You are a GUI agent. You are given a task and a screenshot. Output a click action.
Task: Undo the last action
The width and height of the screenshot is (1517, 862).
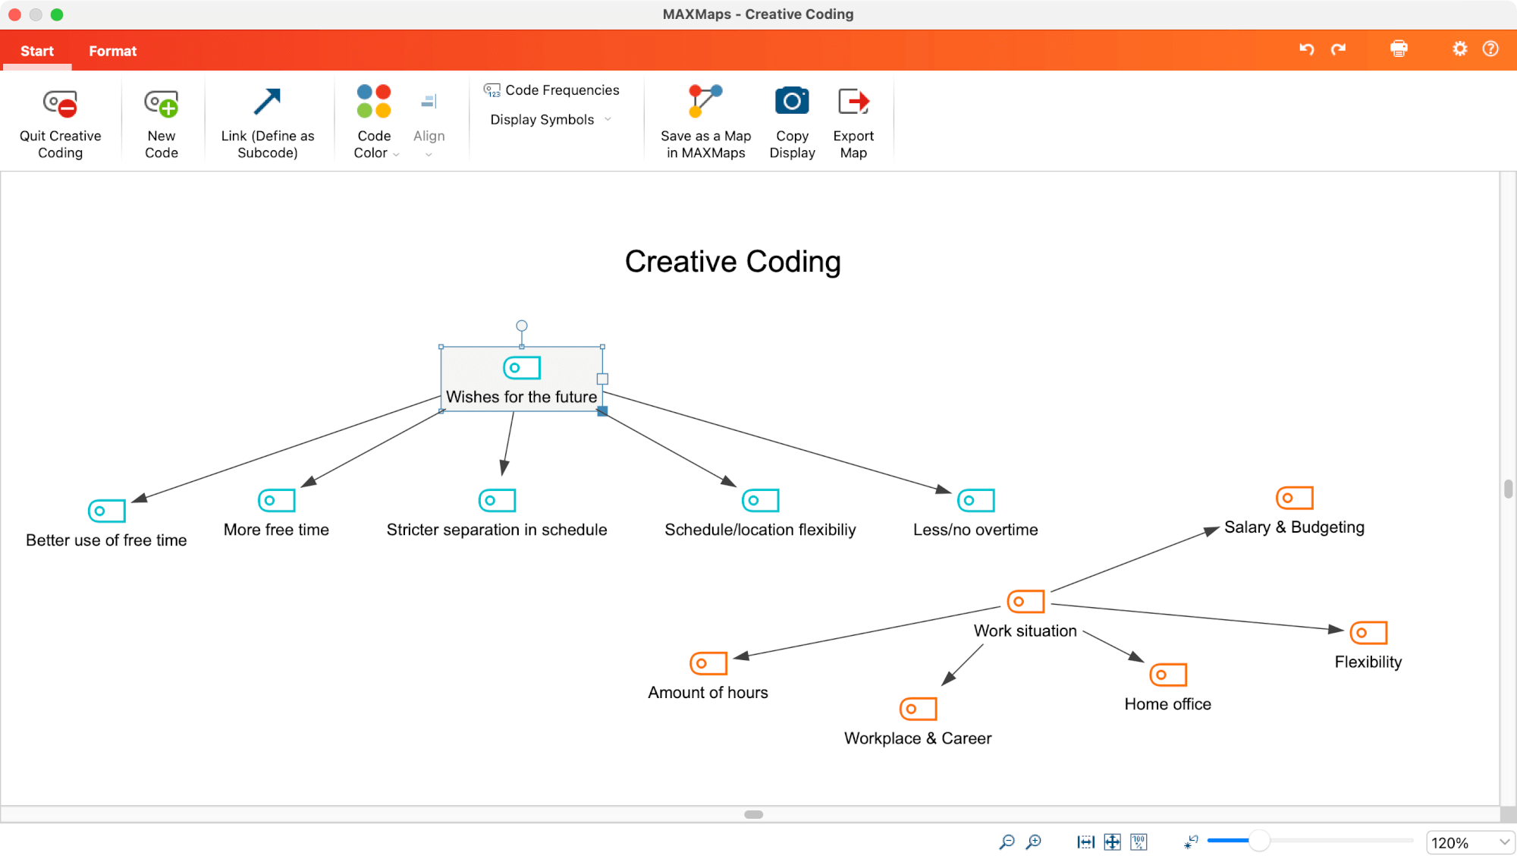coord(1306,49)
